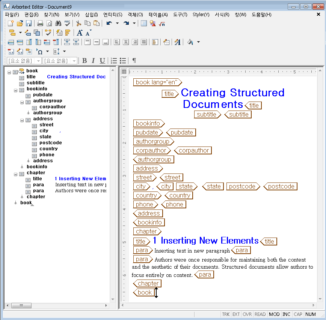Open the Omega symbol dropdown arrow
This screenshot has height=320, width=326.
(47, 51)
